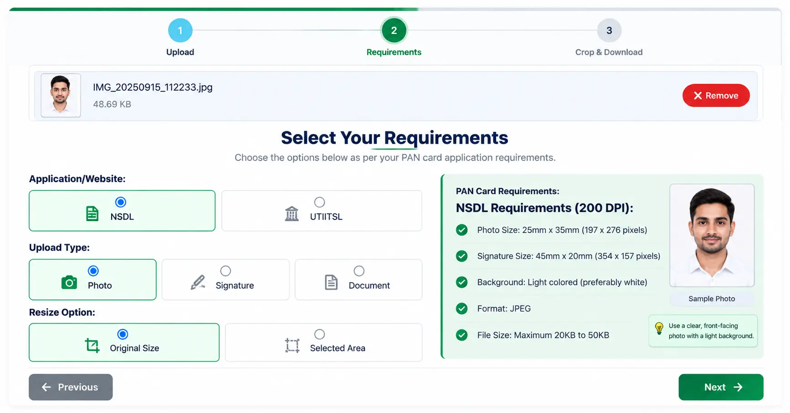Click the file size 48.69 KB

(112, 104)
